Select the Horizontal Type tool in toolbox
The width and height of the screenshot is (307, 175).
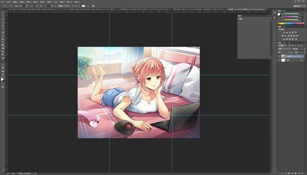pyautogui.click(x=3, y=61)
